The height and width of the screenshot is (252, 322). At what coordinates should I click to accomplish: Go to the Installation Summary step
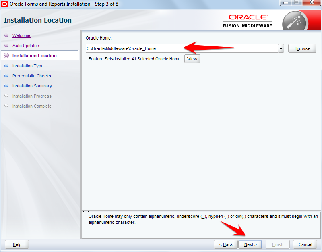pos(32,86)
